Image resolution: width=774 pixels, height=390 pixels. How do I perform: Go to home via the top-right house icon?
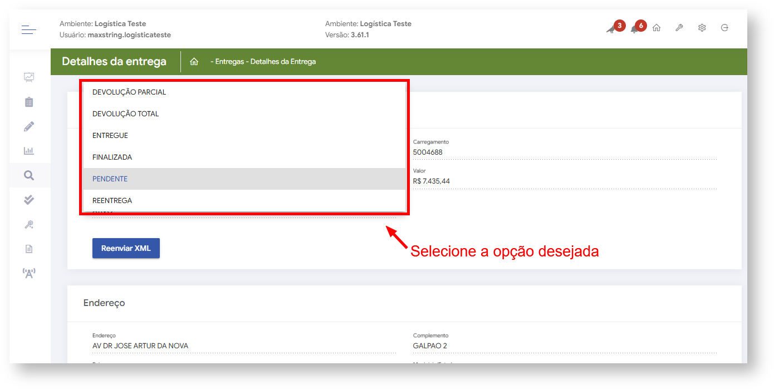click(657, 28)
